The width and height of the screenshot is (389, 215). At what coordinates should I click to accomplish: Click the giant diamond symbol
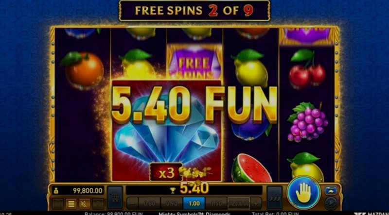coord(166,131)
